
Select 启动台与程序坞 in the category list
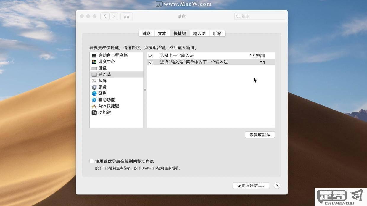[117, 55]
